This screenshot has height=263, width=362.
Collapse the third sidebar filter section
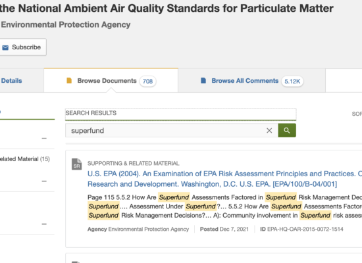(x=44, y=224)
